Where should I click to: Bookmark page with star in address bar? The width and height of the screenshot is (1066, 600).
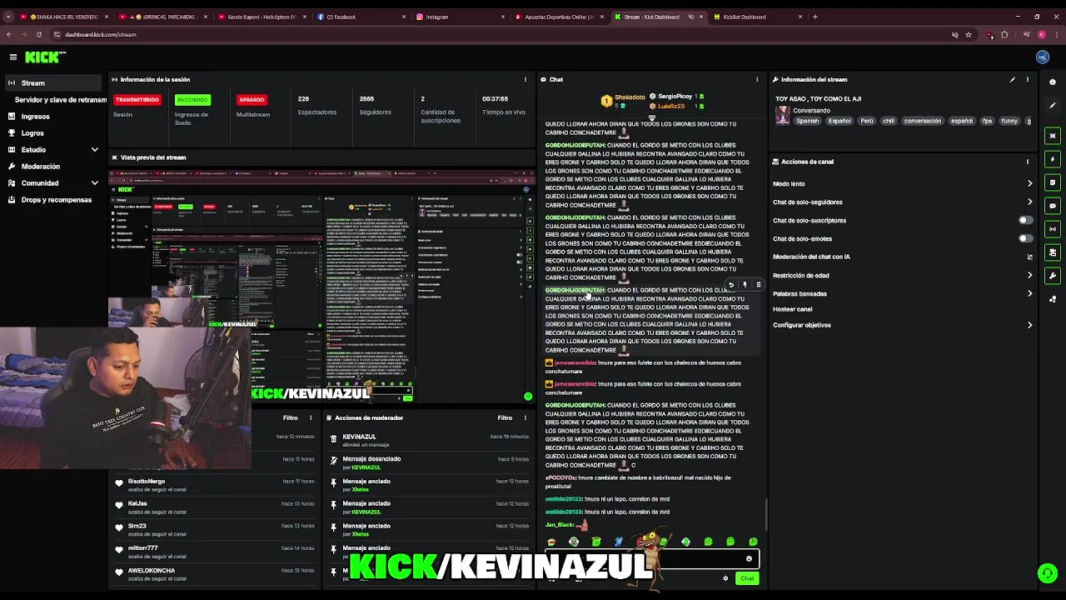click(969, 34)
